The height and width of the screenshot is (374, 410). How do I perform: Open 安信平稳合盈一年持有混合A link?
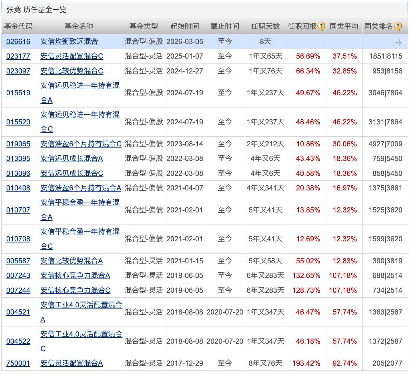pos(80,203)
